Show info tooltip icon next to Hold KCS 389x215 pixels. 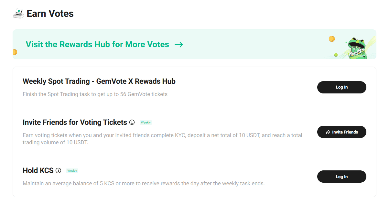(x=58, y=170)
